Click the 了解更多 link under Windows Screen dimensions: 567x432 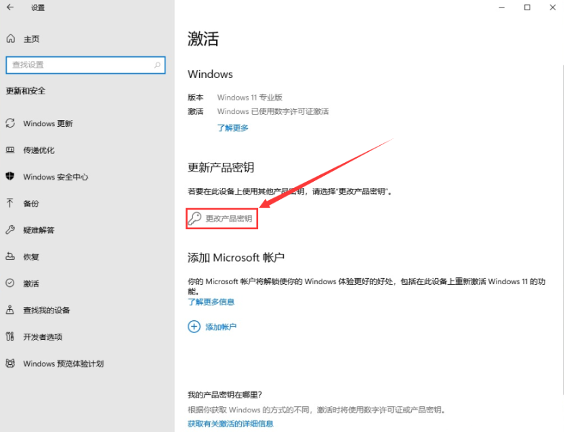(x=232, y=127)
